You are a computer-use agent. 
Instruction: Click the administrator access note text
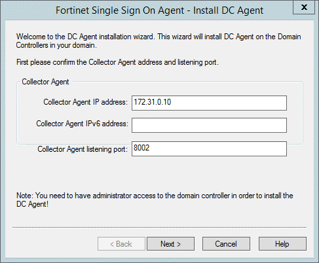click(155, 200)
